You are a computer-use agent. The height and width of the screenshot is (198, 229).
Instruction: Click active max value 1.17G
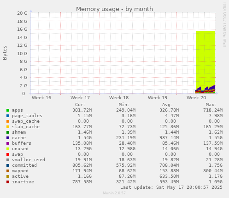tap(216, 176)
